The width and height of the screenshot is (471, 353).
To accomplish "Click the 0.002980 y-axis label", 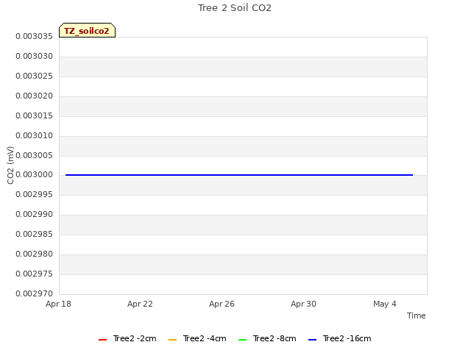I will (35, 254).
